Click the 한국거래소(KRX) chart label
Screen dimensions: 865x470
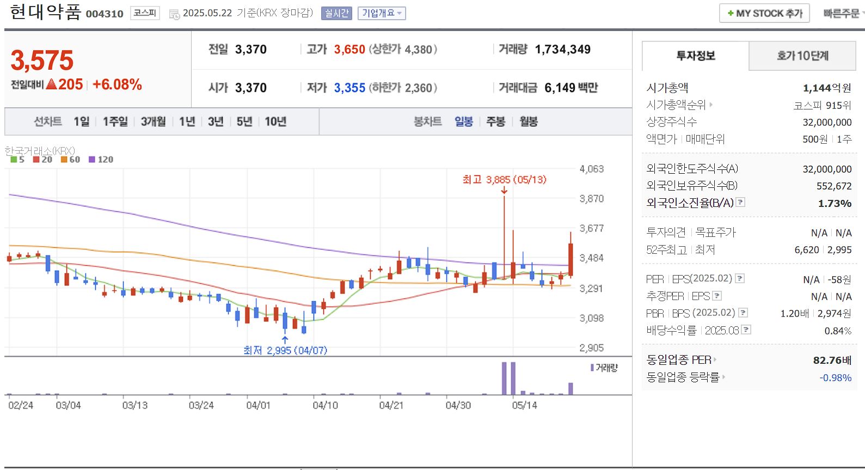pos(40,150)
